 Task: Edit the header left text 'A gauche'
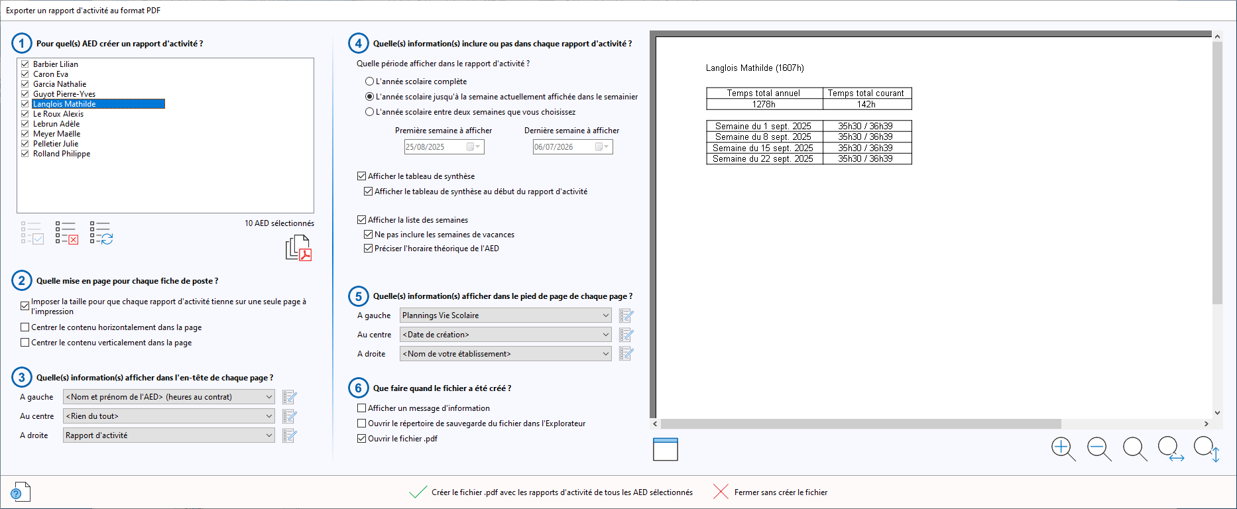coord(290,397)
